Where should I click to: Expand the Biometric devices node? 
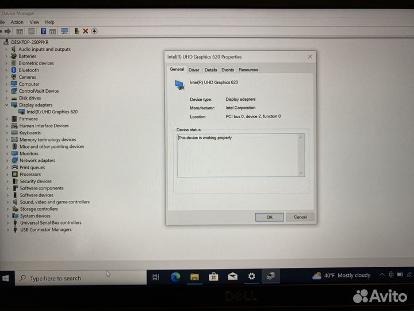coord(6,63)
